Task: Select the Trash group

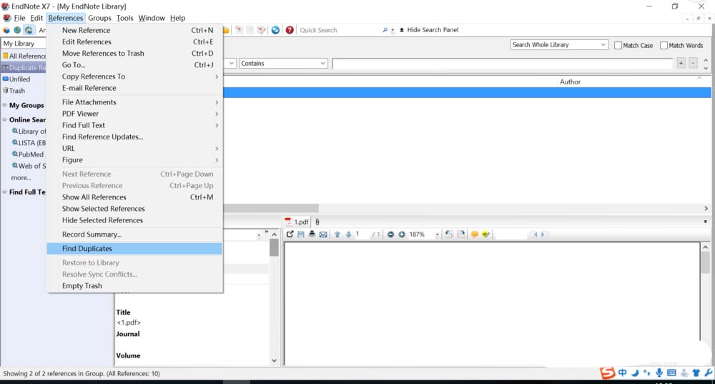Action: point(17,91)
